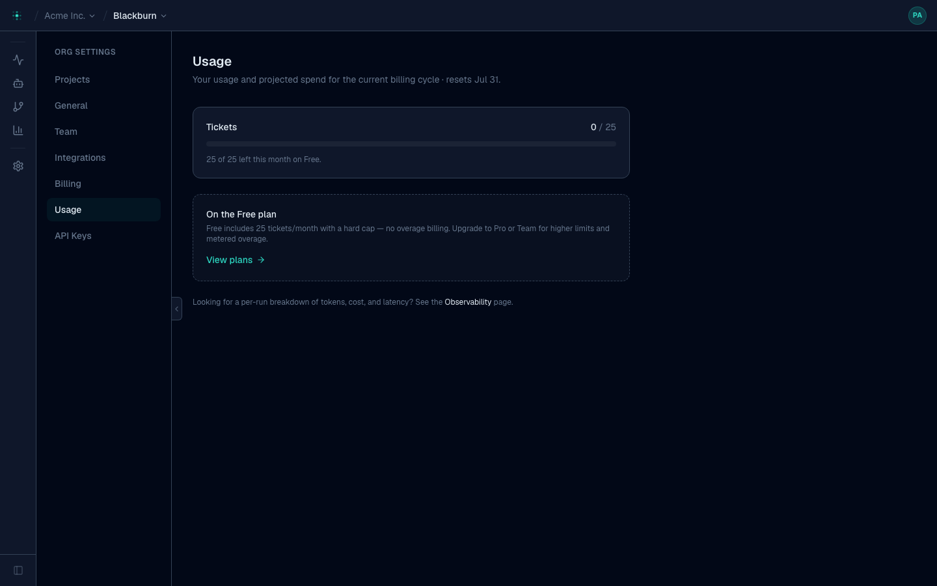Open the PA user avatar menu

pyautogui.click(x=917, y=16)
